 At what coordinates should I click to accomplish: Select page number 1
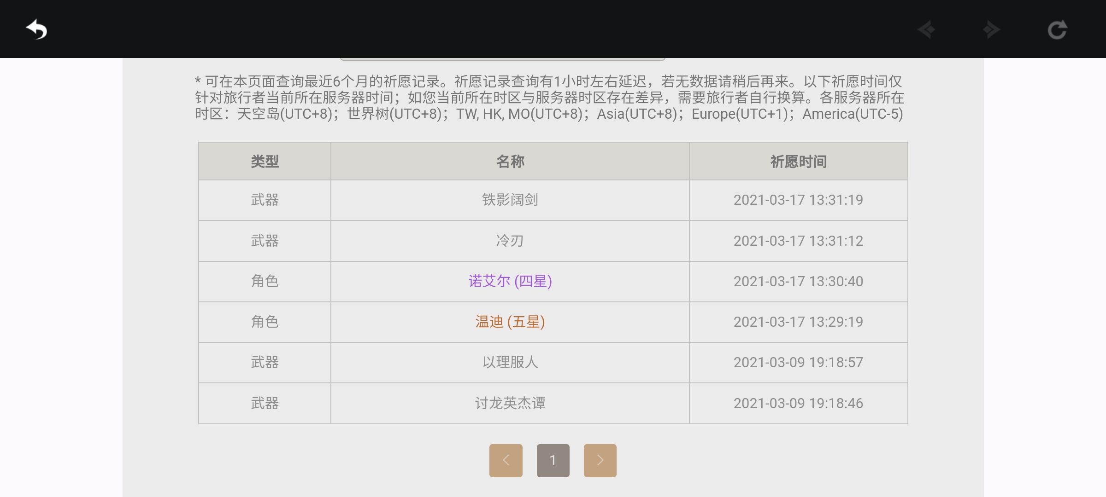click(x=553, y=460)
